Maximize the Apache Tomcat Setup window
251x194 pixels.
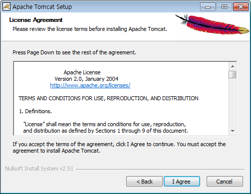(224, 7)
